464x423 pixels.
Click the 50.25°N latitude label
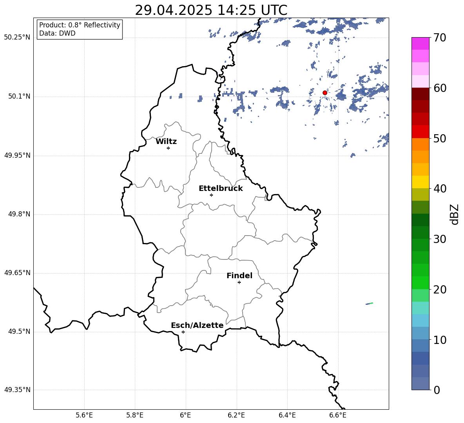tap(17, 38)
